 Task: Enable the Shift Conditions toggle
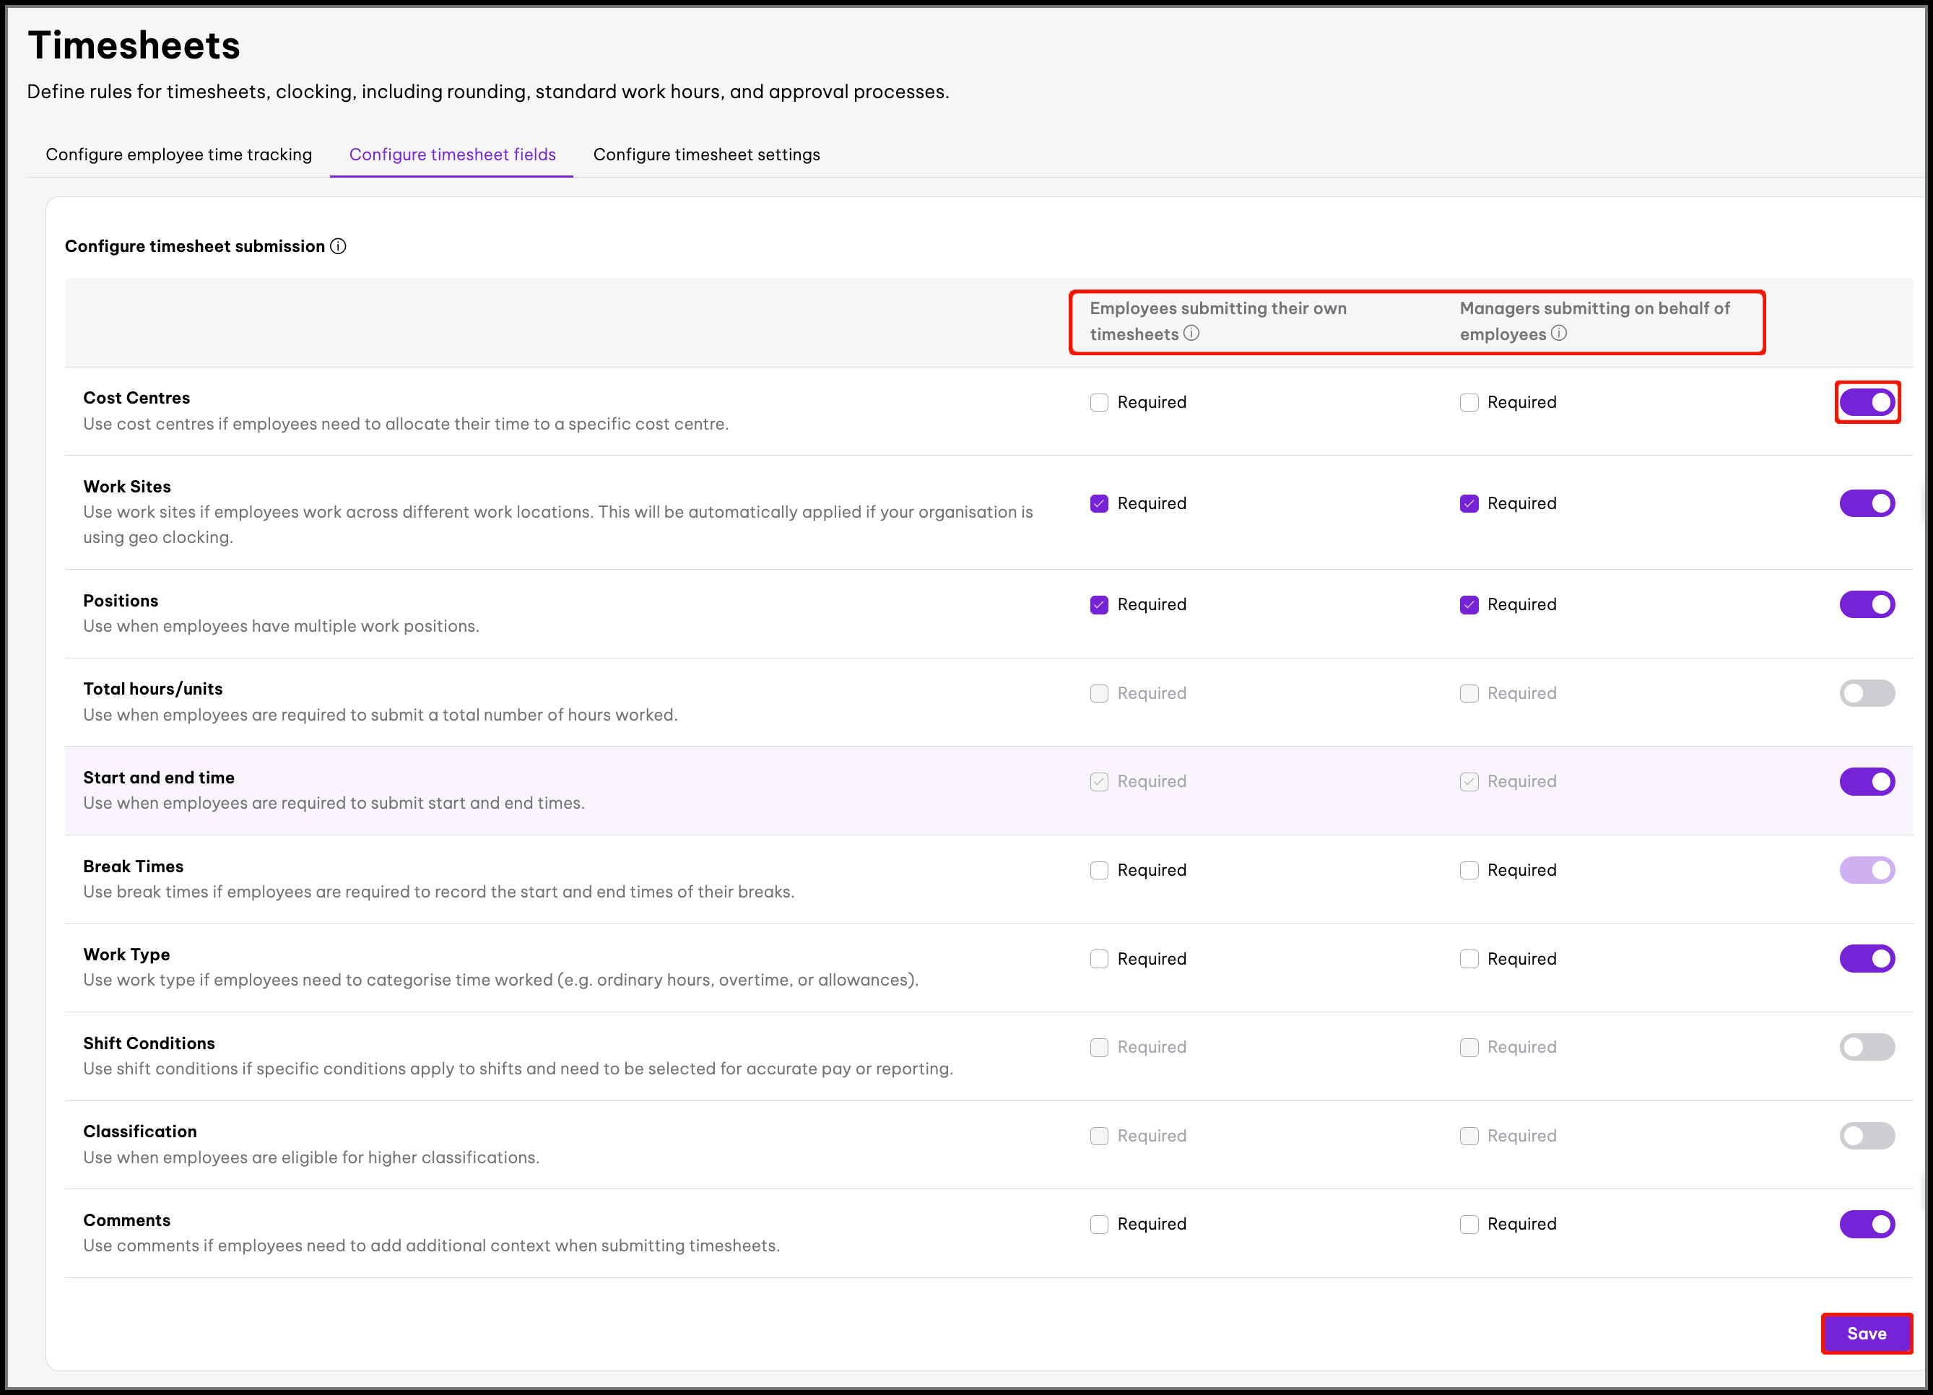coord(1867,1047)
